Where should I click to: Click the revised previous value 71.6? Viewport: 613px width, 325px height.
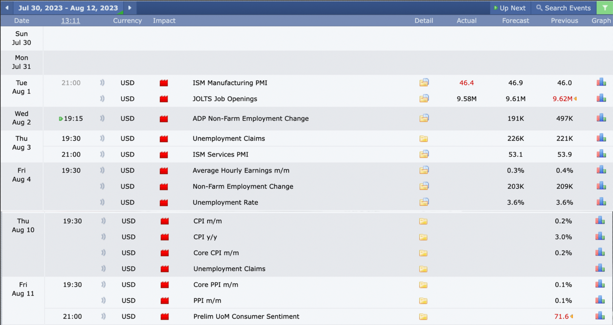pos(562,316)
